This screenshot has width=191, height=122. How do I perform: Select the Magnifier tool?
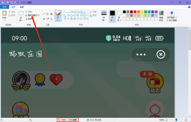[x=51, y=19]
